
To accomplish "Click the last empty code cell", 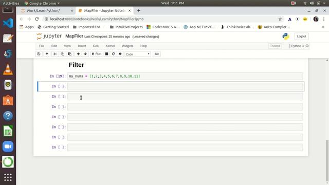I will (x=185, y=147).
